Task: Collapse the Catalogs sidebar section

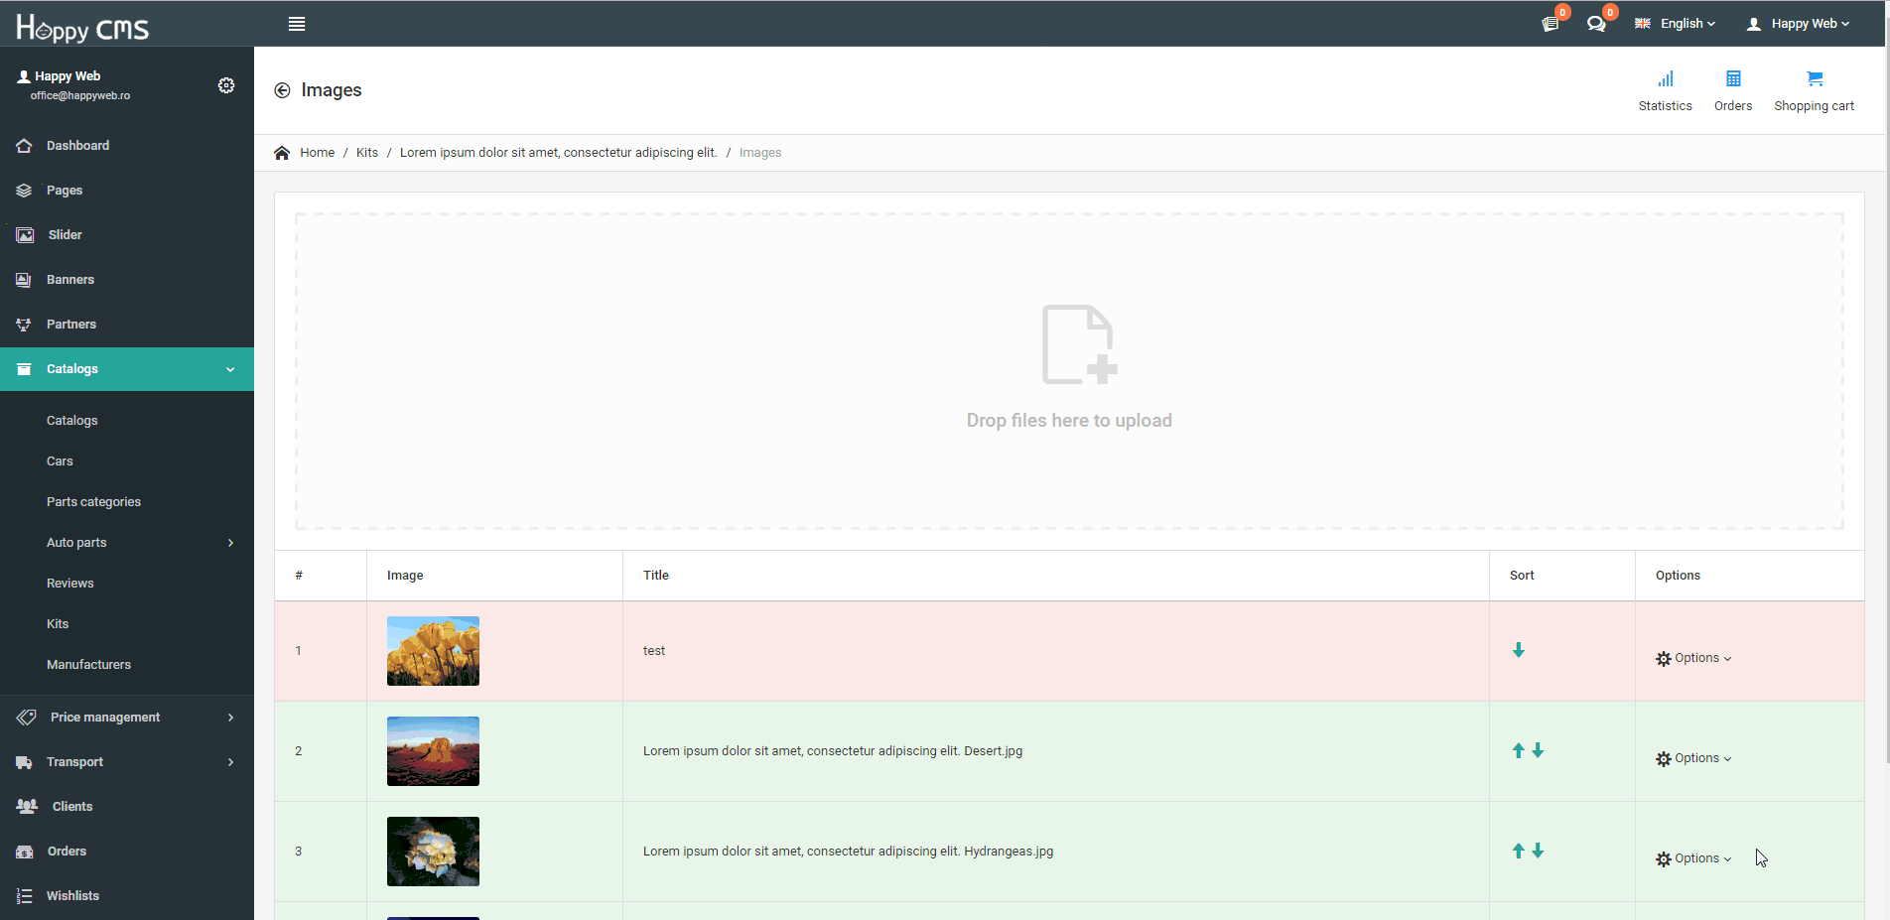Action: (x=127, y=368)
